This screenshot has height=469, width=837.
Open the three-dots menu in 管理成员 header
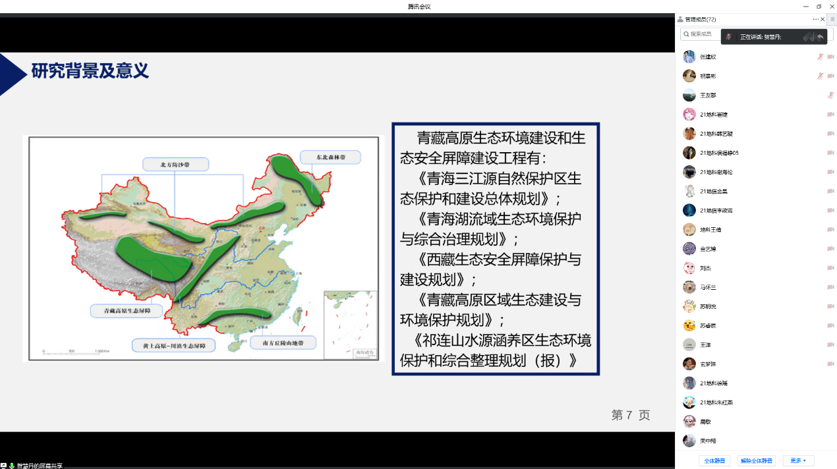tap(815, 20)
